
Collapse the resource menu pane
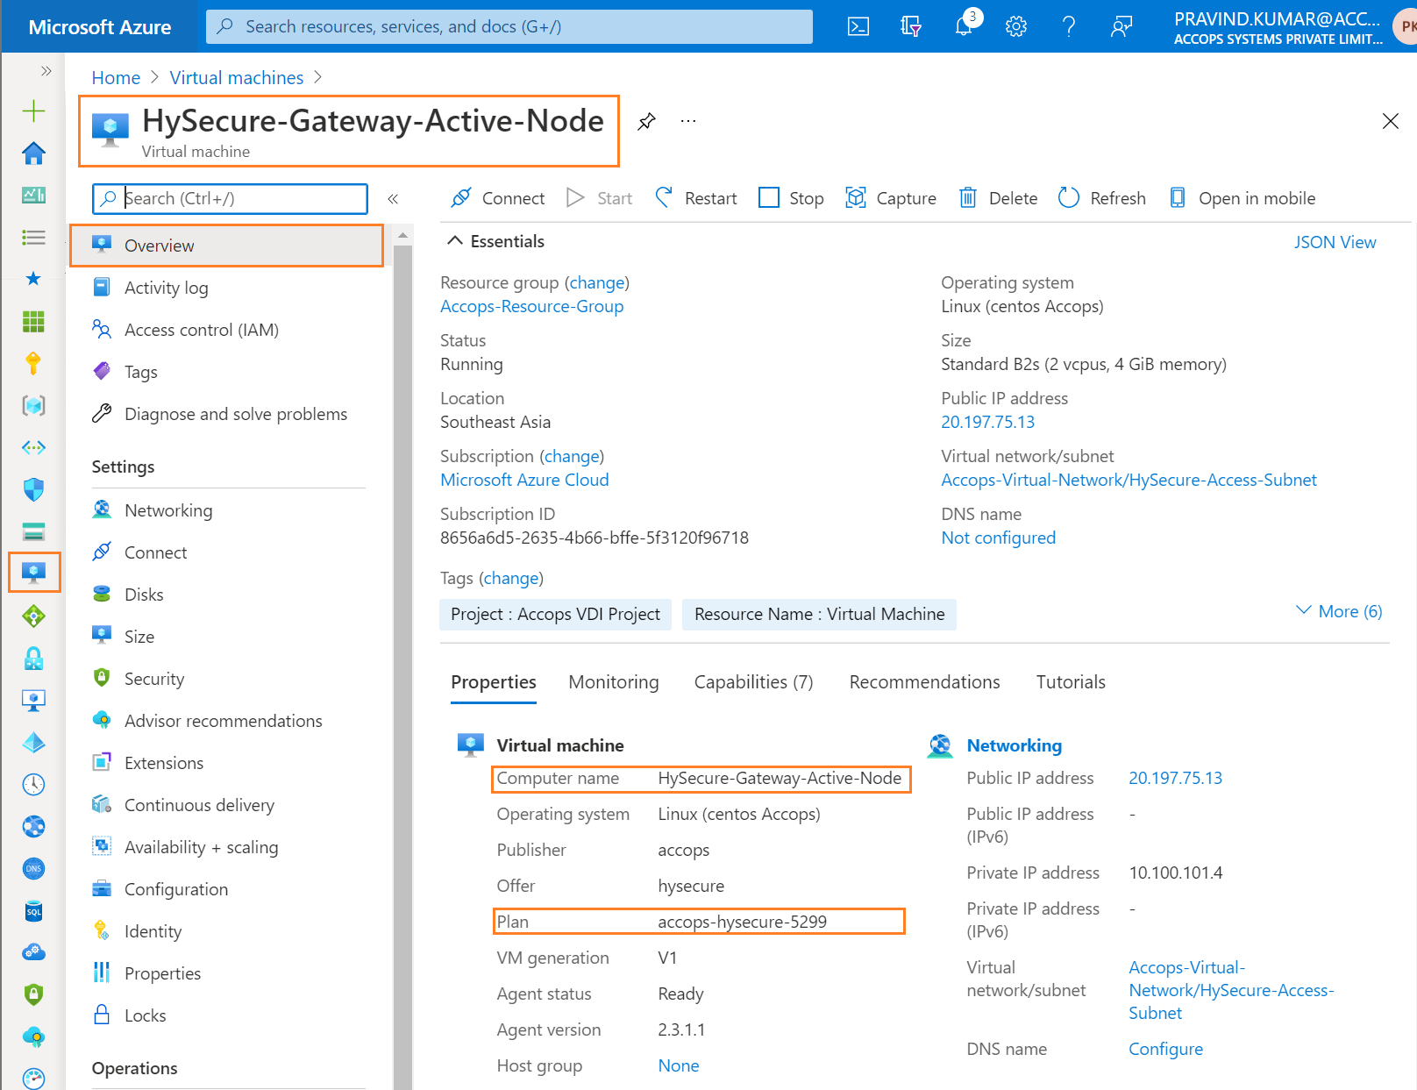tap(393, 199)
